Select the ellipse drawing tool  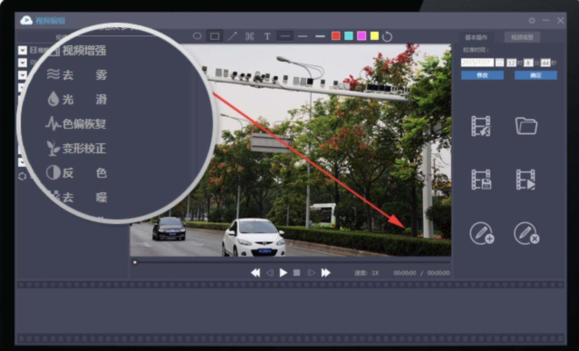pos(197,36)
